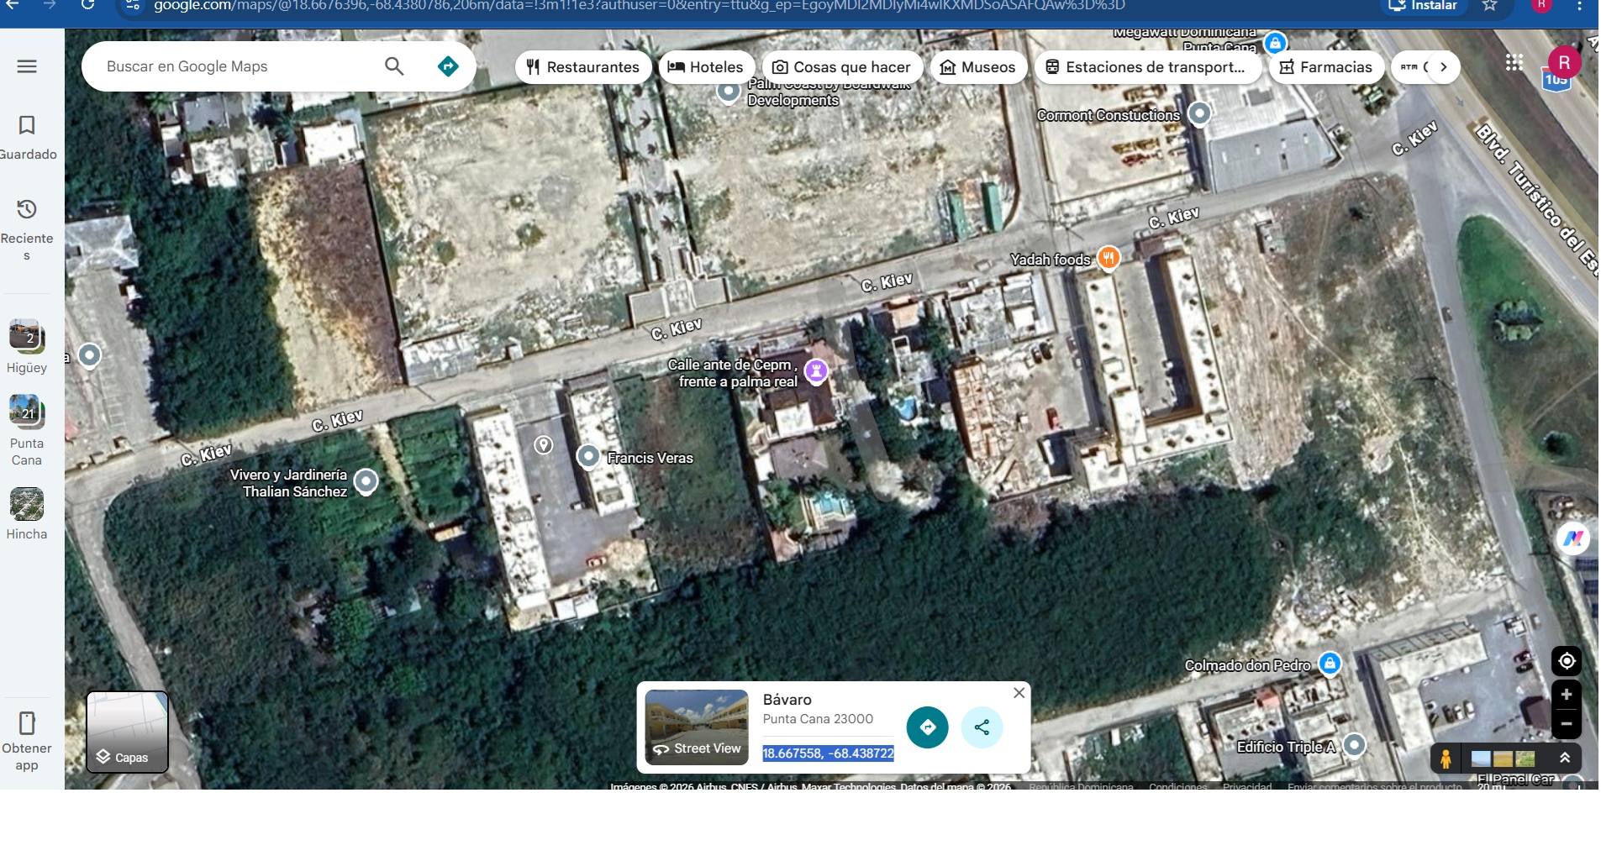
Task: Open Google apps grid
Action: point(1514,63)
